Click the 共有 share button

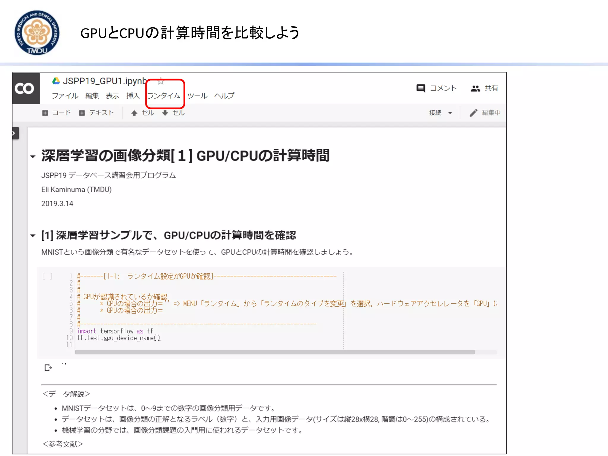(484, 88)
